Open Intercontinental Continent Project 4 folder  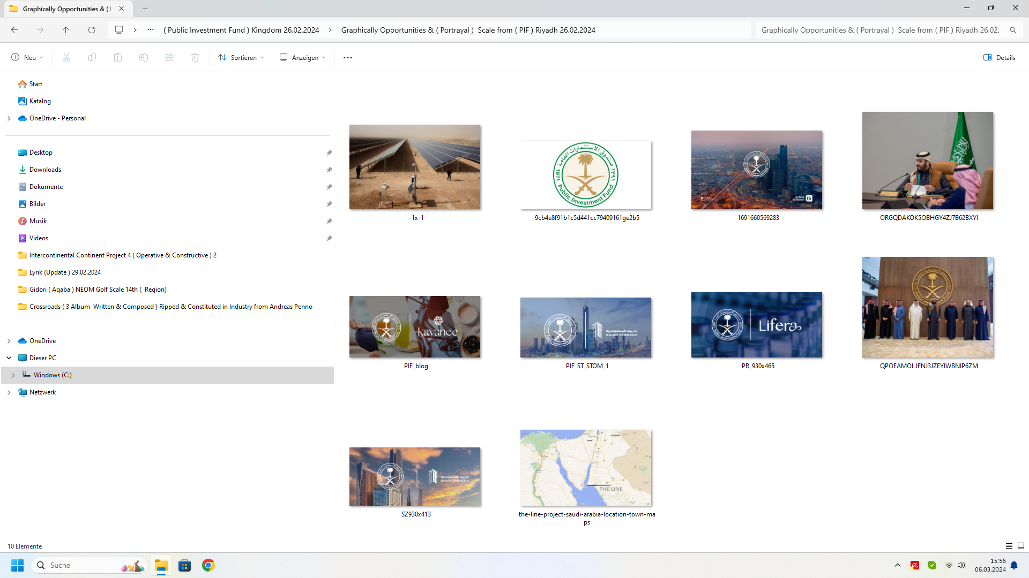123,255
